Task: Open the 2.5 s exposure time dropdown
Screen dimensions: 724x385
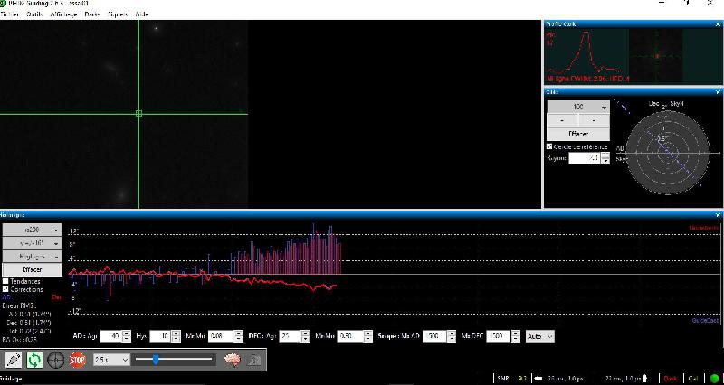Action: (x=111, y=360)
